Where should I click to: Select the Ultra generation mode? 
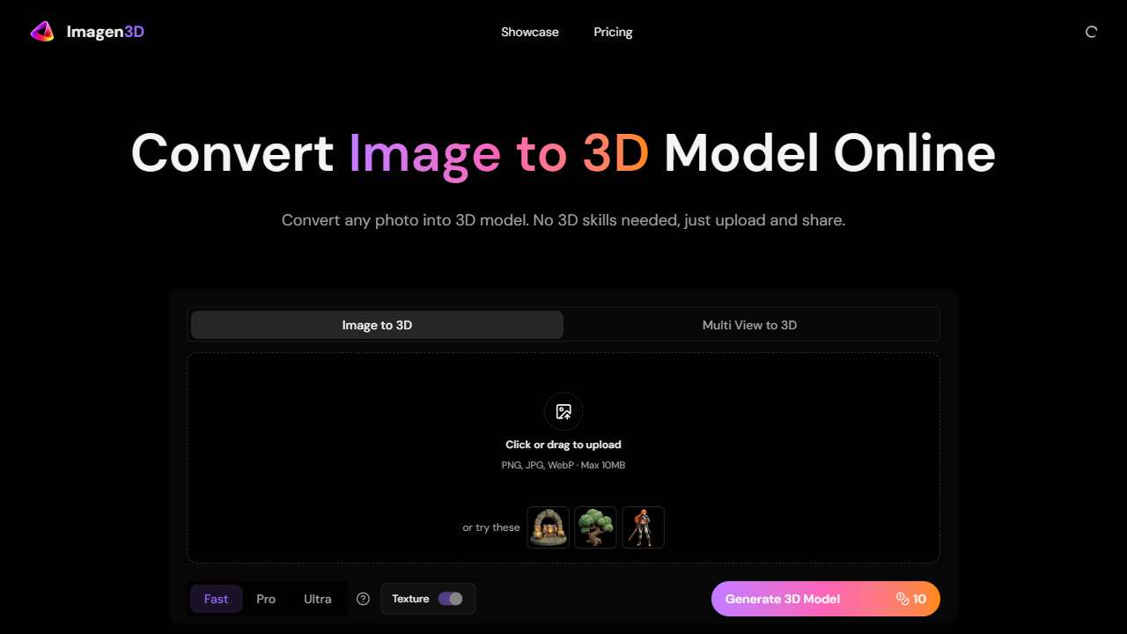click(317, 599)
